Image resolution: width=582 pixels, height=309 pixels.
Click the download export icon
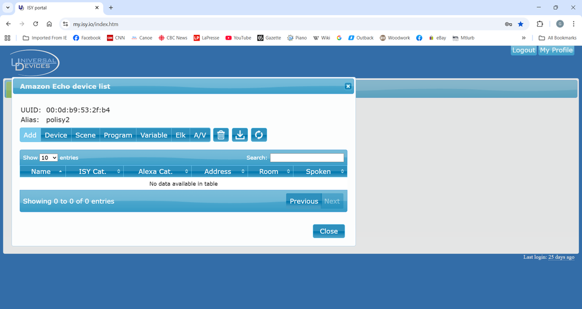(x=240, y=135)
